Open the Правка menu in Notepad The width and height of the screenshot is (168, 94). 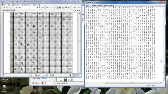point(93,5)
